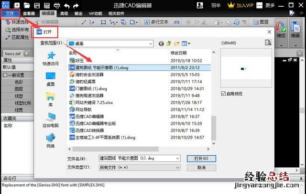This screenshot has width=306, height=194.
Task: Switch to the VIP功能 tab
Action: [96, 13]
